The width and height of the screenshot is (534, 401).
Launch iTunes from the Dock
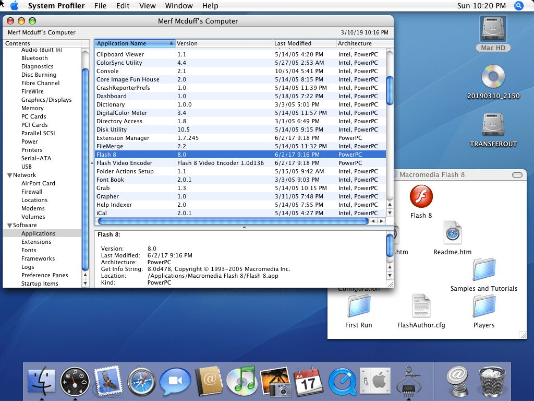pyautogui.click(x=241, y=381)
